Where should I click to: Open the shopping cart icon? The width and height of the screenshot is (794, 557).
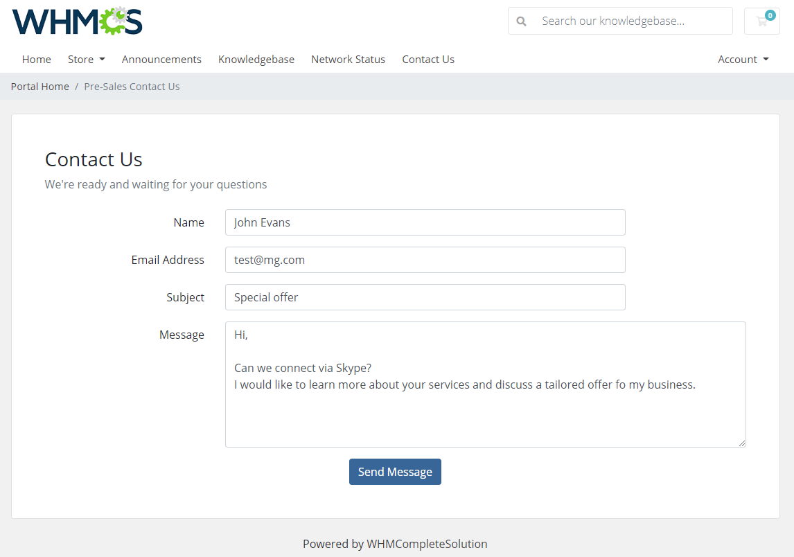click(761, 23)
